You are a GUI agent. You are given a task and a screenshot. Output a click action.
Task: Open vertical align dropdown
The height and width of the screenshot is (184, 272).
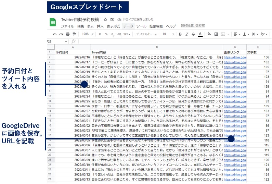pos(246,34)
